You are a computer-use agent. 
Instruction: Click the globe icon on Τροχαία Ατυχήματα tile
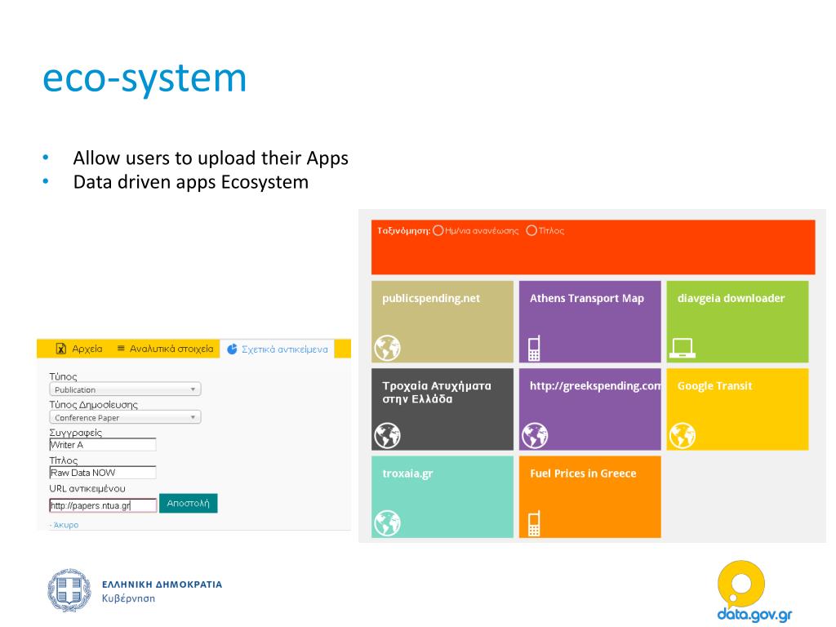[387, 436]
